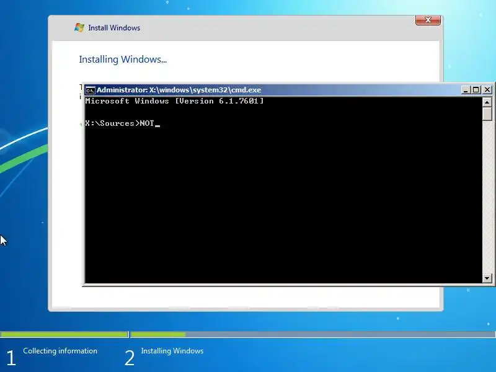Image resolution: width=496 pixels, height=372 pixels.
Task: Click the command prompt scrollbar thumb
Action: [487, 114]
